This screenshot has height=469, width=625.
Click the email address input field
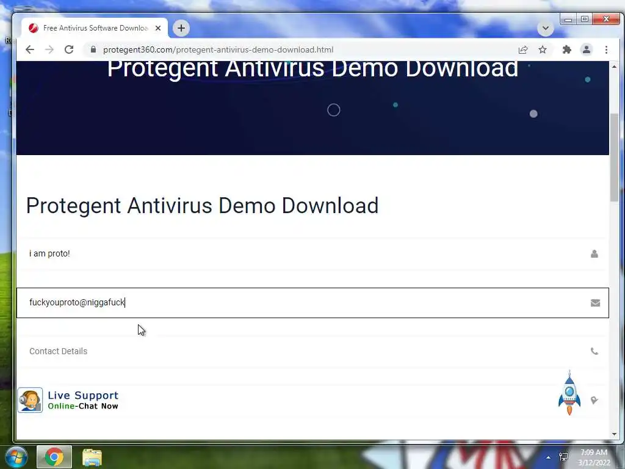click(x=312, y=303)
